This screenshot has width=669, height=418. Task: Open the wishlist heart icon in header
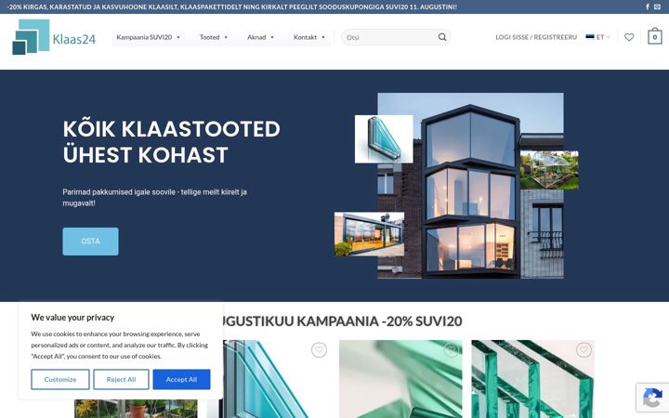click(x=629, y=37)
